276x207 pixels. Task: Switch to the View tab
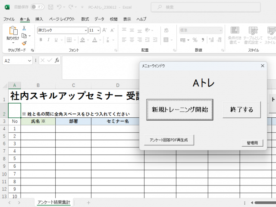click(127, 19)
